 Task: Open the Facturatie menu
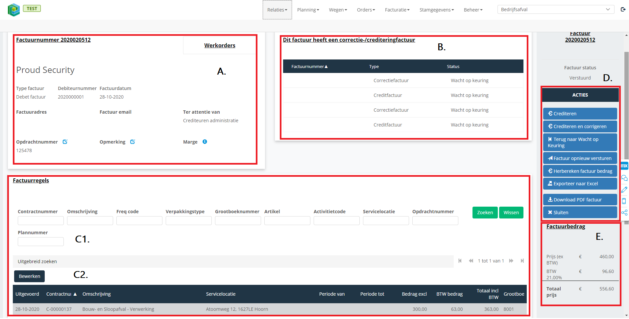point(397,10)
